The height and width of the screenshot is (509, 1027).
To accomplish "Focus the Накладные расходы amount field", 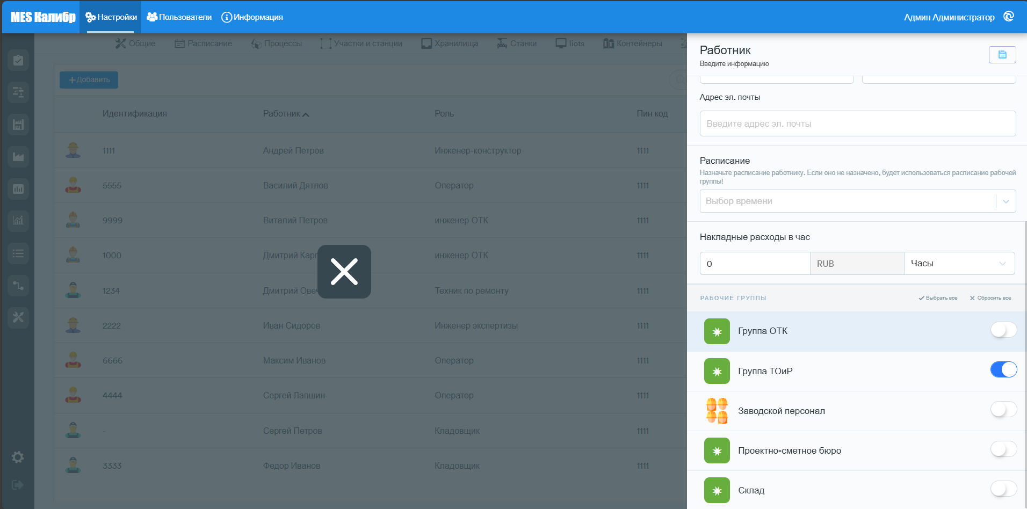I will [x=755, y=263].
